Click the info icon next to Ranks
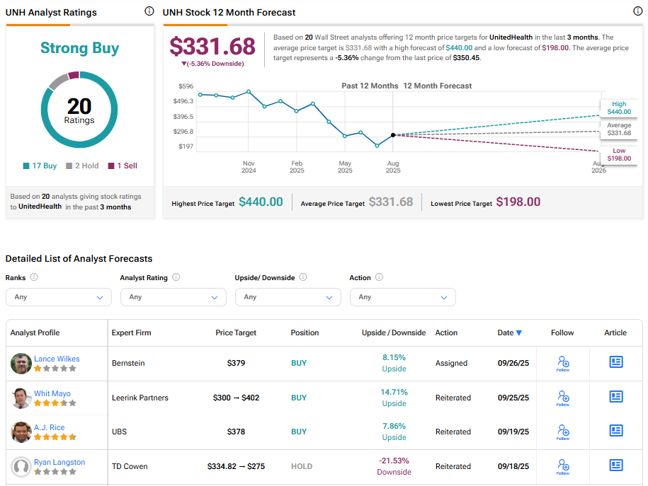The width and height of the screenshot is (648, 486). coord(34,277)
